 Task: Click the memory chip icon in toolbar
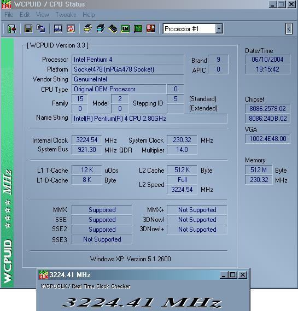[113, 28]
